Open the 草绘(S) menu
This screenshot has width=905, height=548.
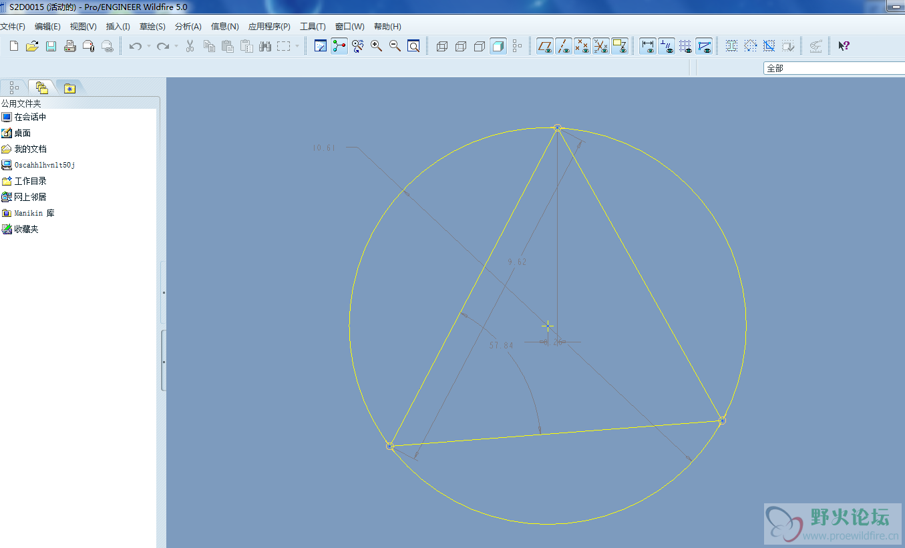coord(152,27)
